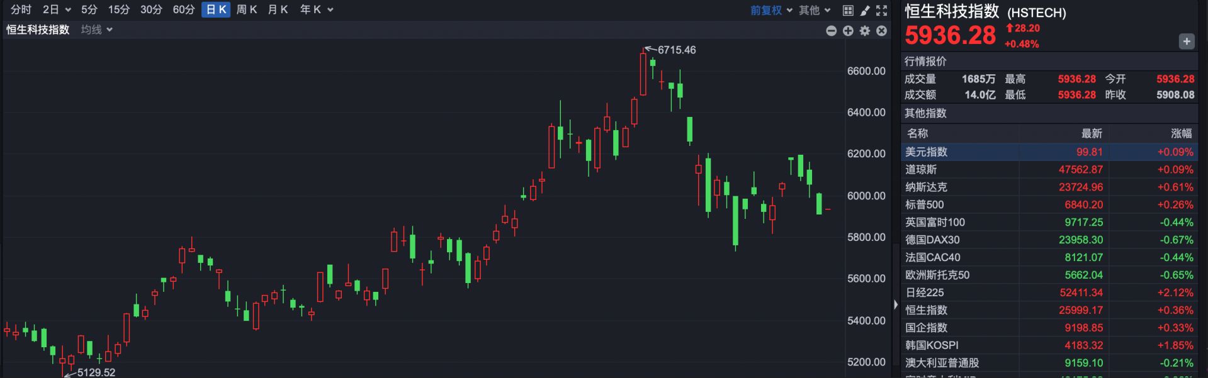
Task: Open the 2日 period dropdown
Action: point(56,9)
